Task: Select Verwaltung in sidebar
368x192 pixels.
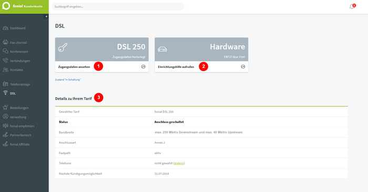Action: (x=18, y=117)
